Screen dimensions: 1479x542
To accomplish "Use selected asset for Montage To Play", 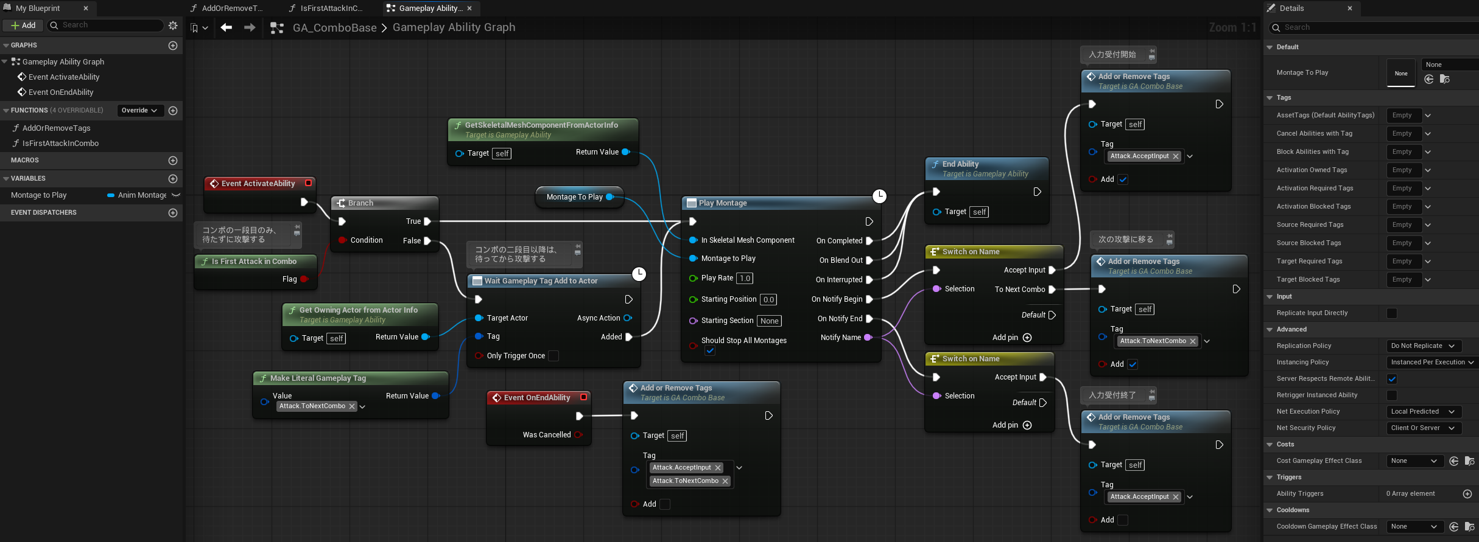I will pos(1429,80).
